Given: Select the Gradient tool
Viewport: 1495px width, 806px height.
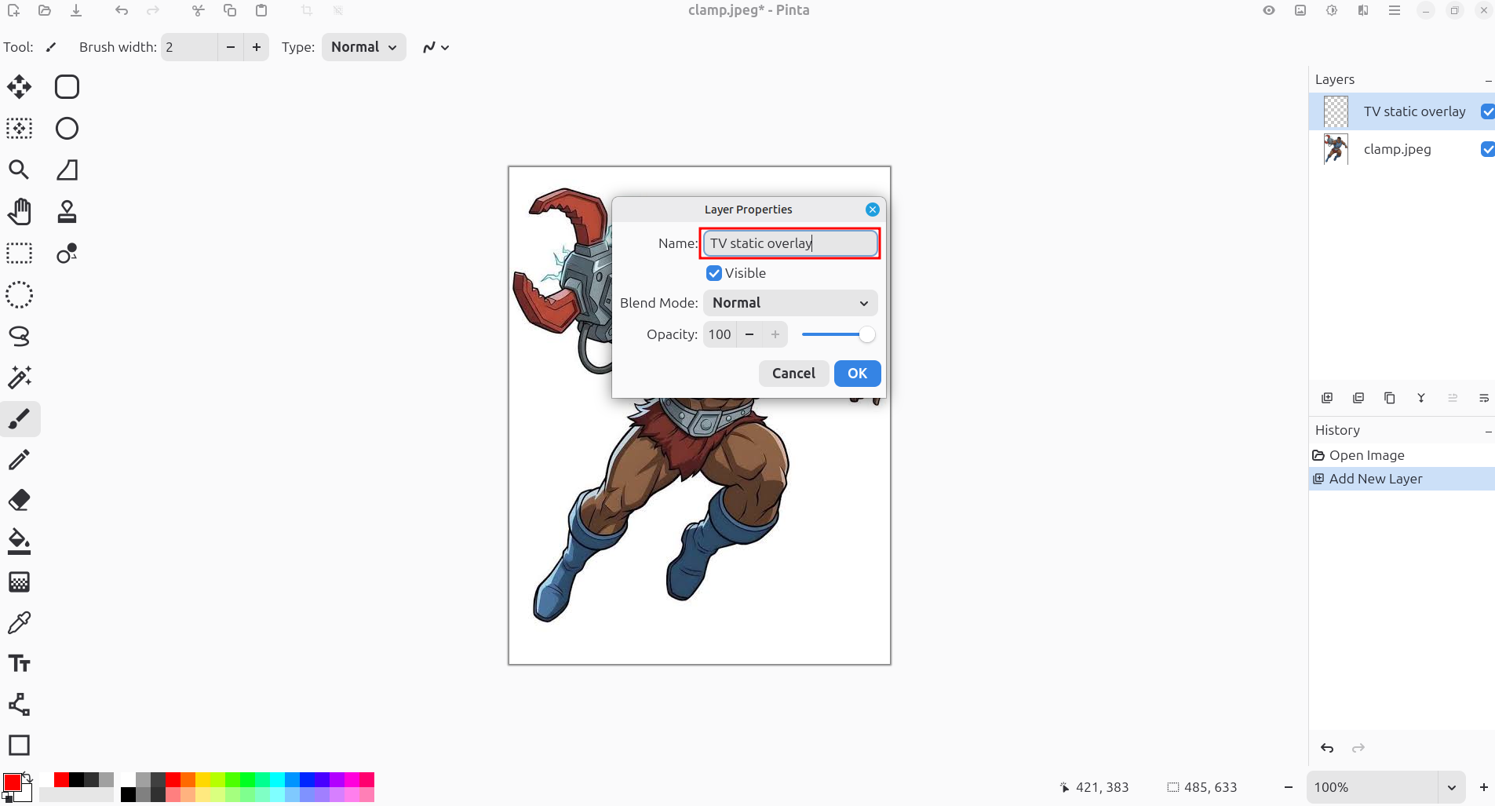Looking at the screenshot, I should [x=20, y=582].
